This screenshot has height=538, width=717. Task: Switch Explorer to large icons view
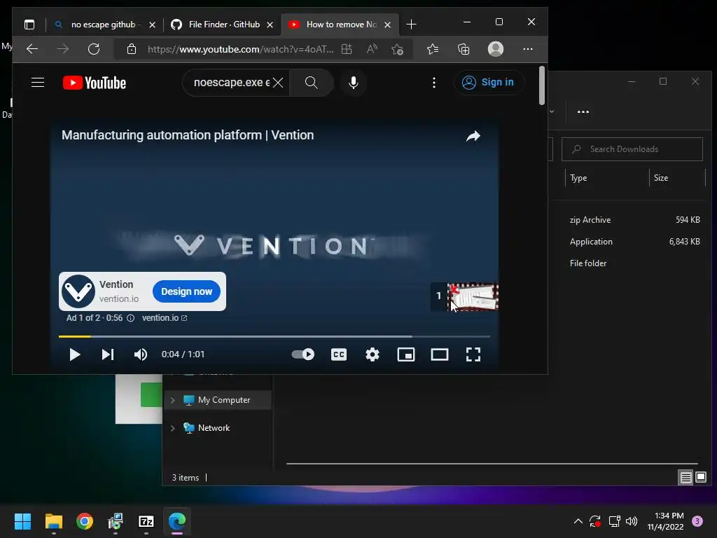[x=701, y=478]
